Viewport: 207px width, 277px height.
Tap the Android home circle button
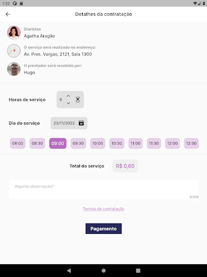click(x=104, y=271)
